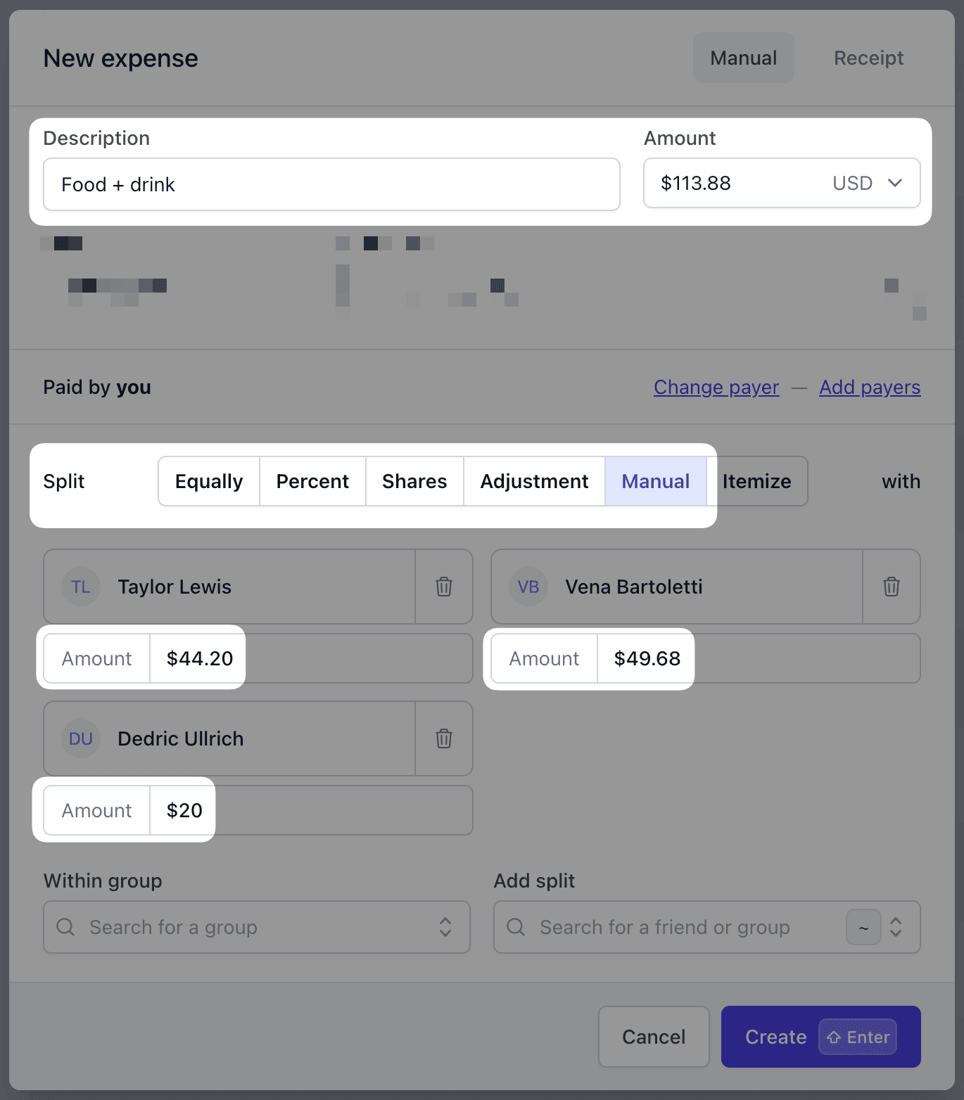
Task: Click the Cancel button
Action: click(x=654, y=1037)
